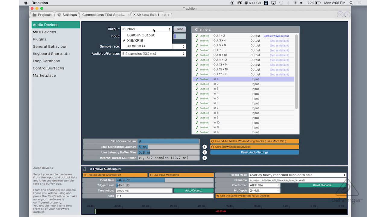Enable Live Input Monitoring

[x=181, y=175]
